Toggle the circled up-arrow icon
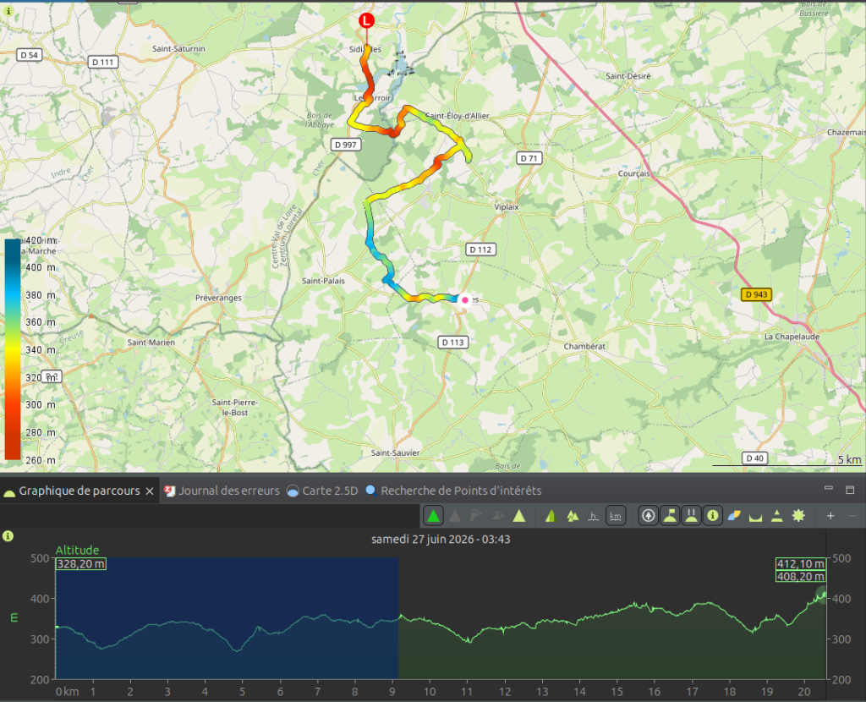This screenshot has width=866, height=702. (649, 516)
